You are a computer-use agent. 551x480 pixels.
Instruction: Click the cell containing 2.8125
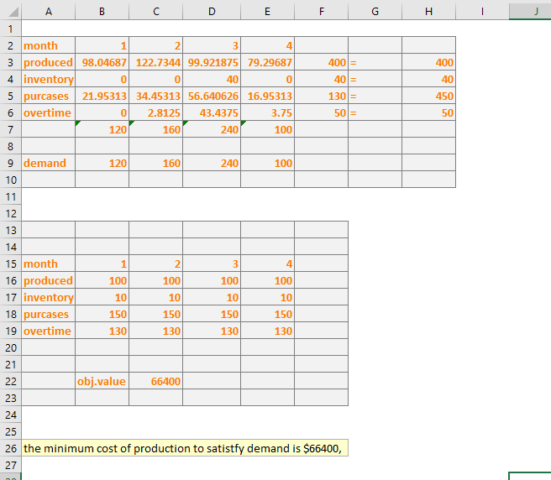156,112
